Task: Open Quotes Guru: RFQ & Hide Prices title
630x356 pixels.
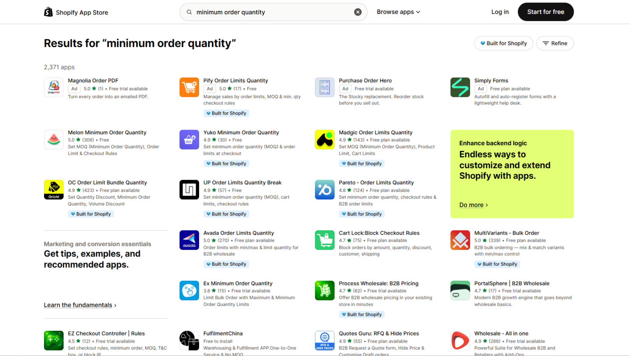Action: pyautogui.click(x=379, y=333)
